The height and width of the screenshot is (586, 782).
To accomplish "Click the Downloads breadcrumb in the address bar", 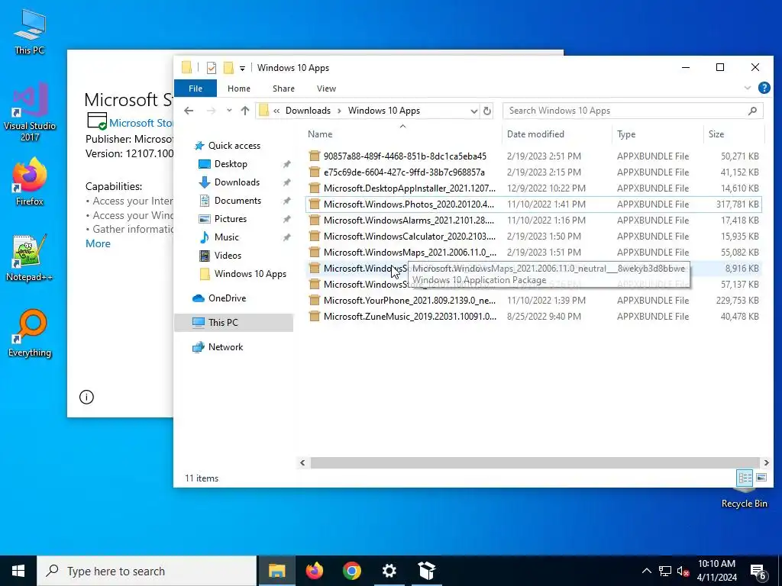I will pos(308,111).
